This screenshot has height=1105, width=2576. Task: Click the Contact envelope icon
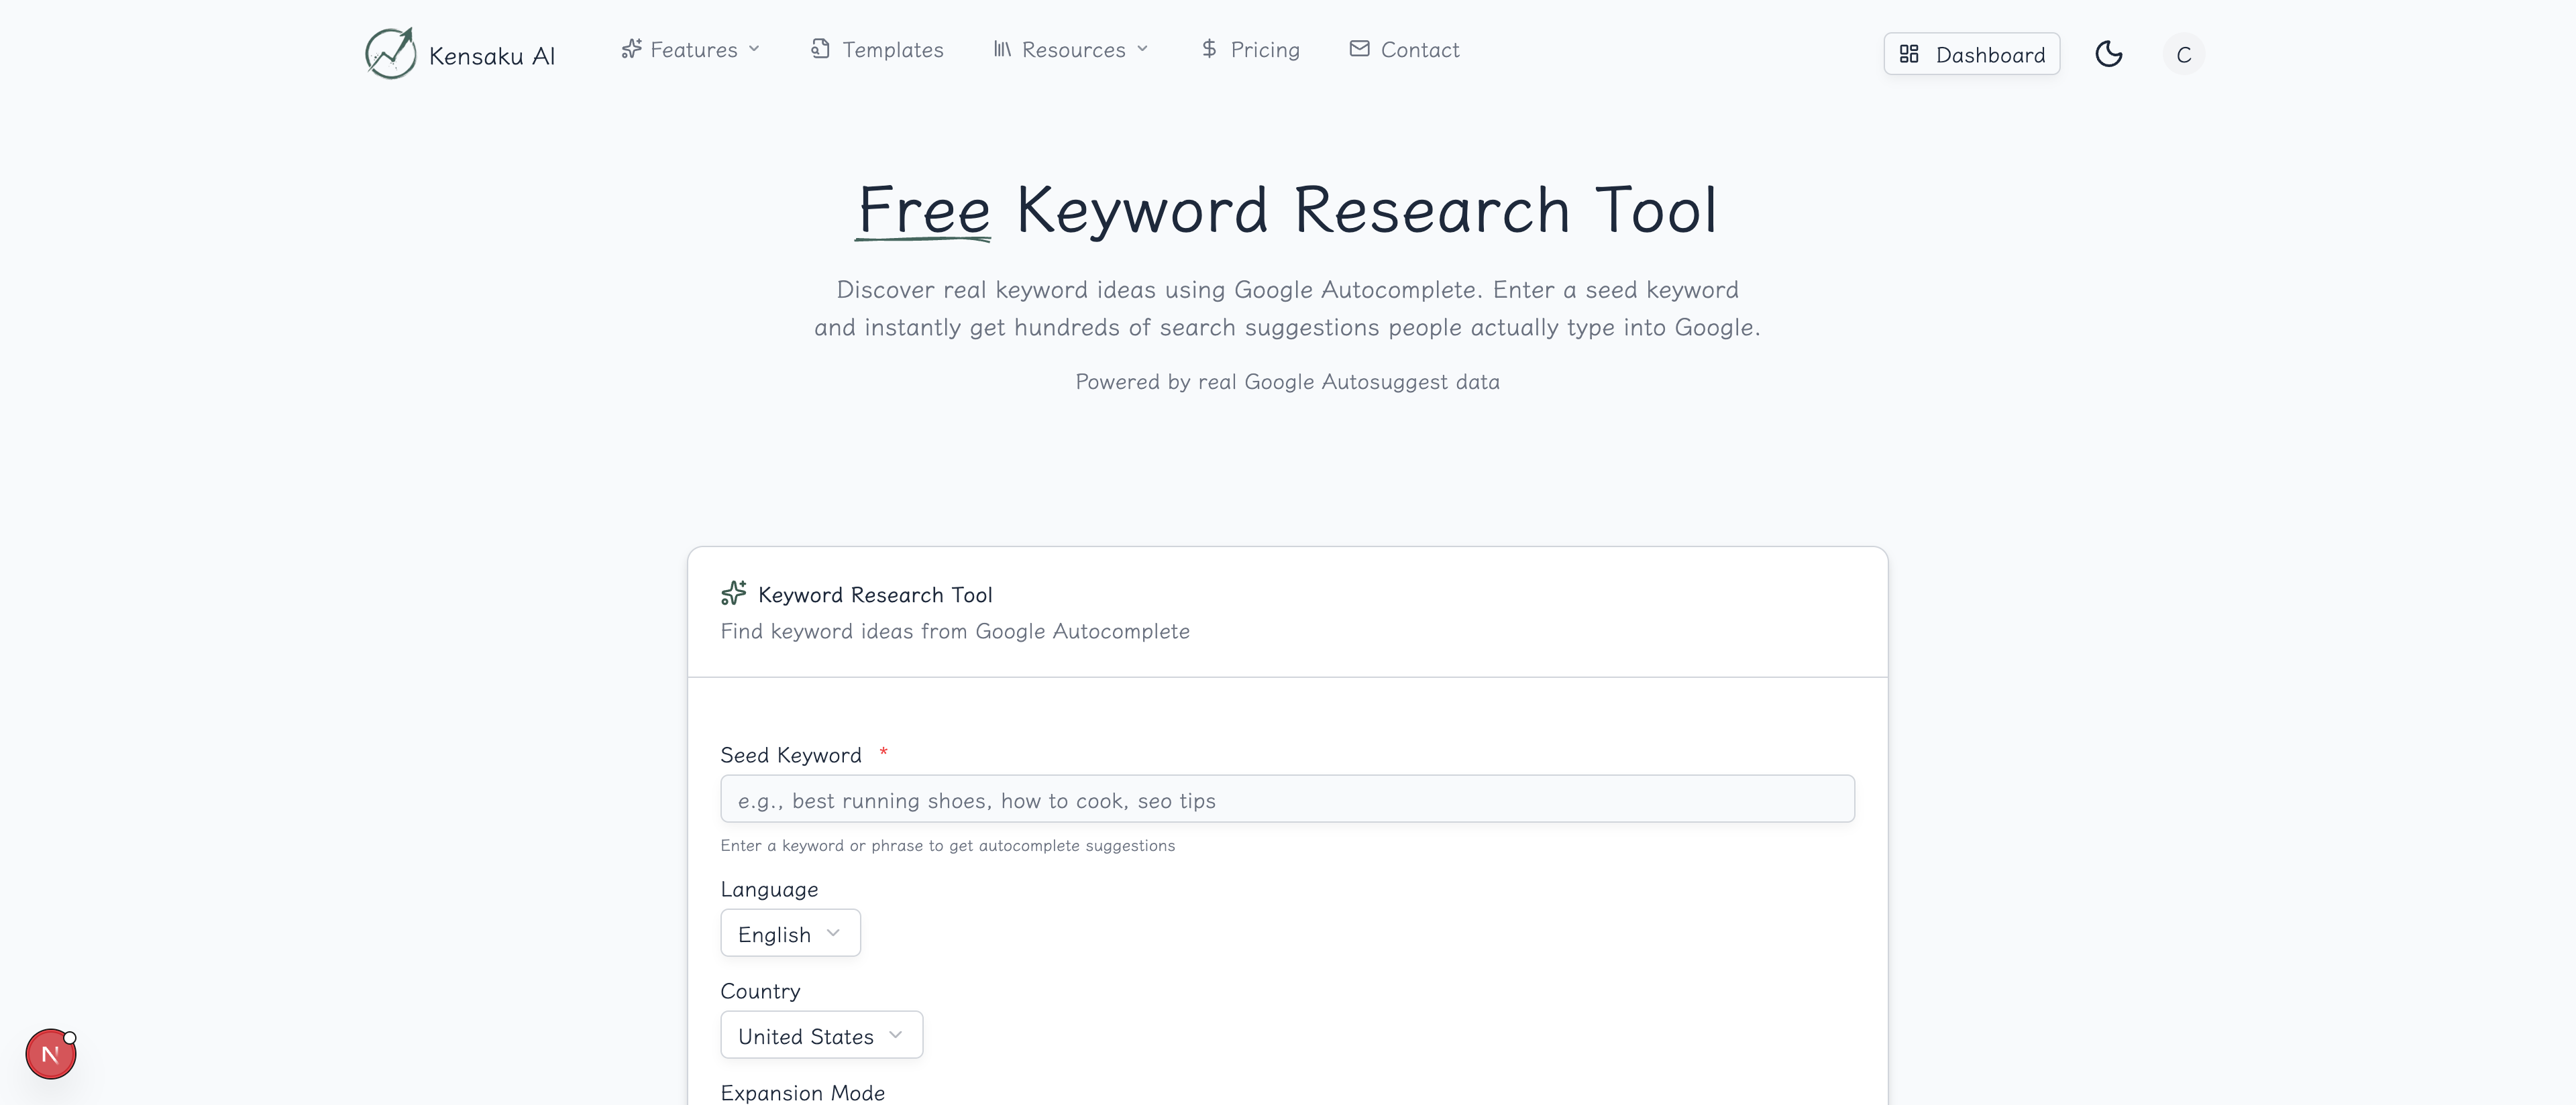(x=1359, y=49)
